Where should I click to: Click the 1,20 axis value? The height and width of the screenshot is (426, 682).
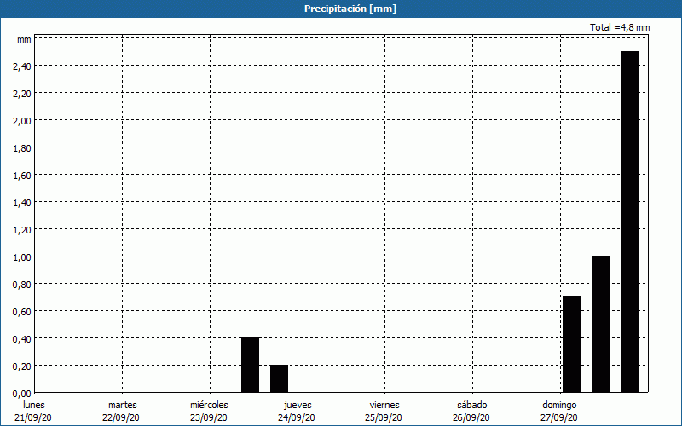(22, 230)
